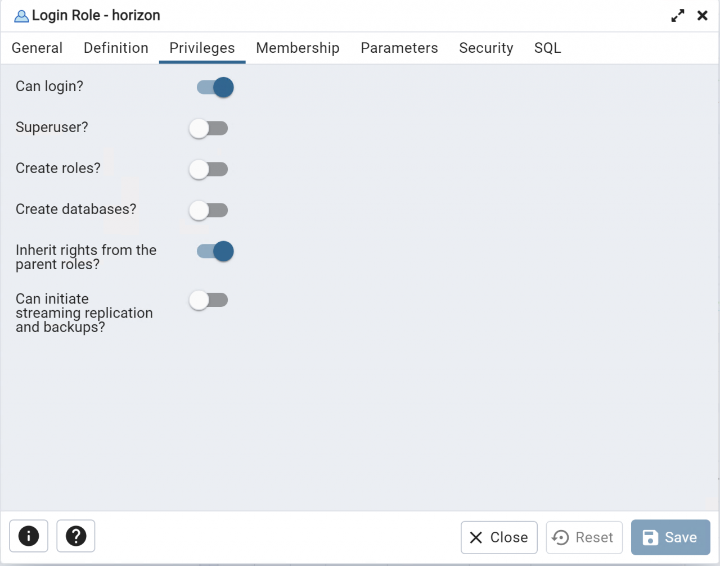Enable the Create databases? toggle
The height and width of the screenshot is (566, 720).
click(x=209, y=210)
